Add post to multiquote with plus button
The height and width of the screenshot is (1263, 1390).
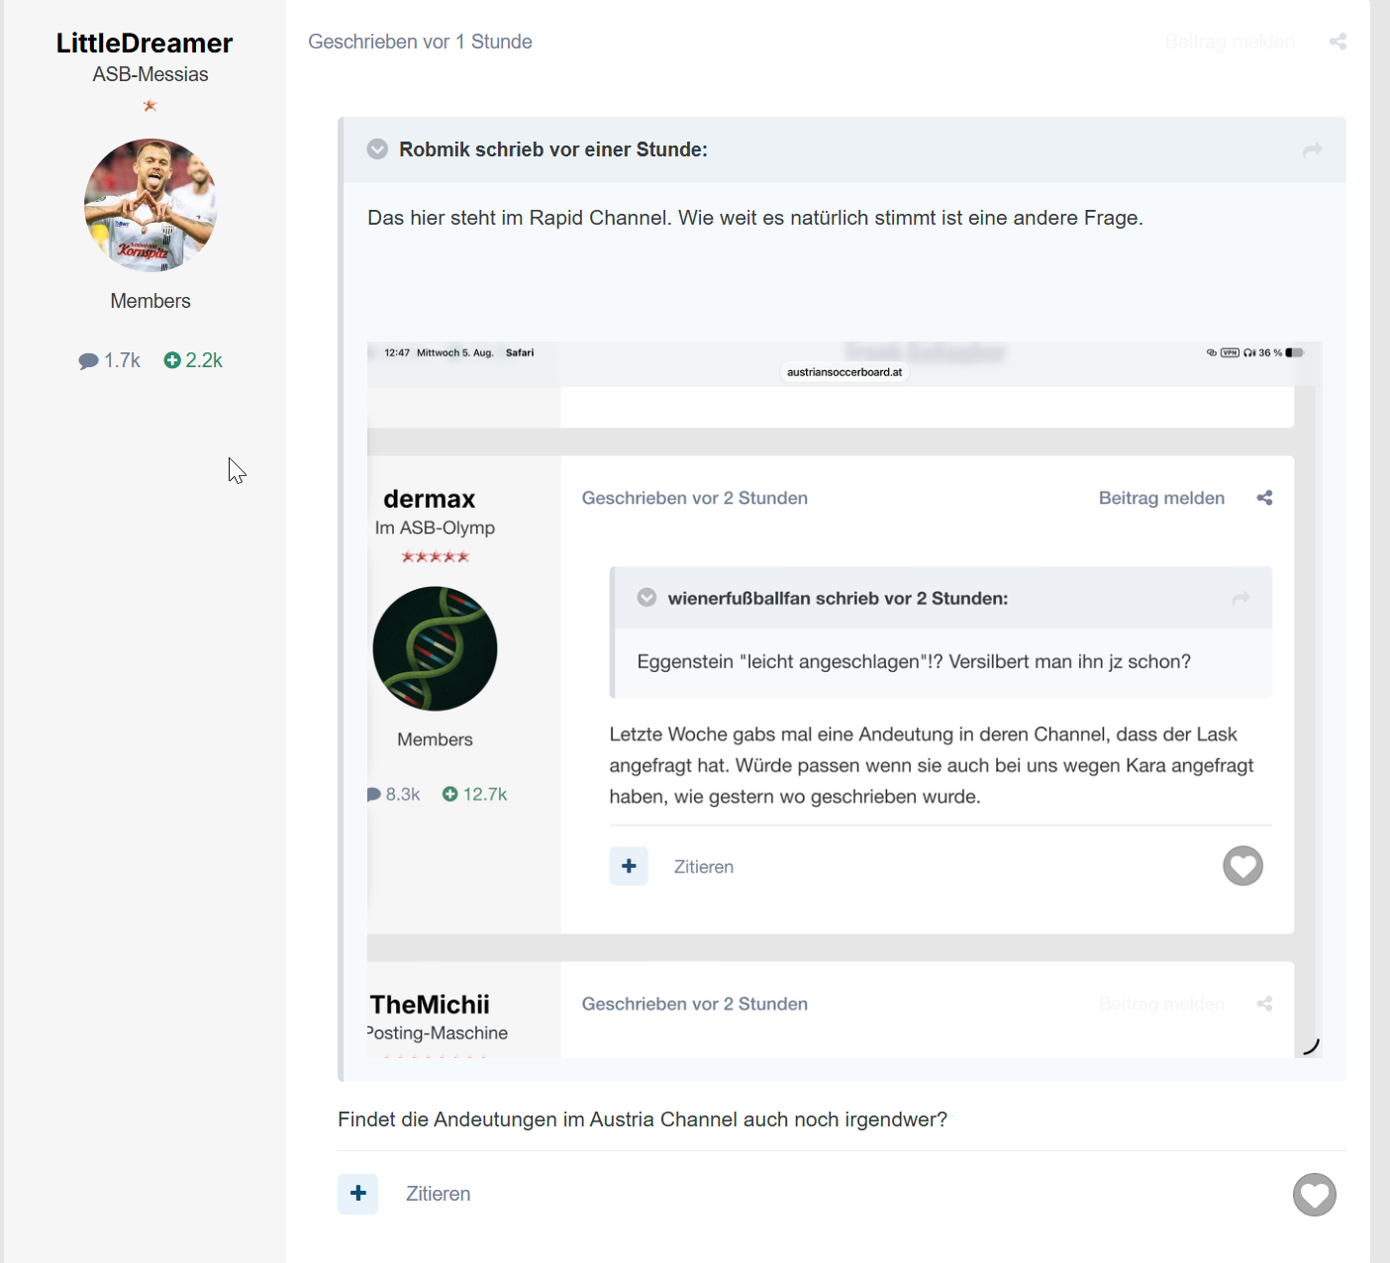[x=358, y=1194]
